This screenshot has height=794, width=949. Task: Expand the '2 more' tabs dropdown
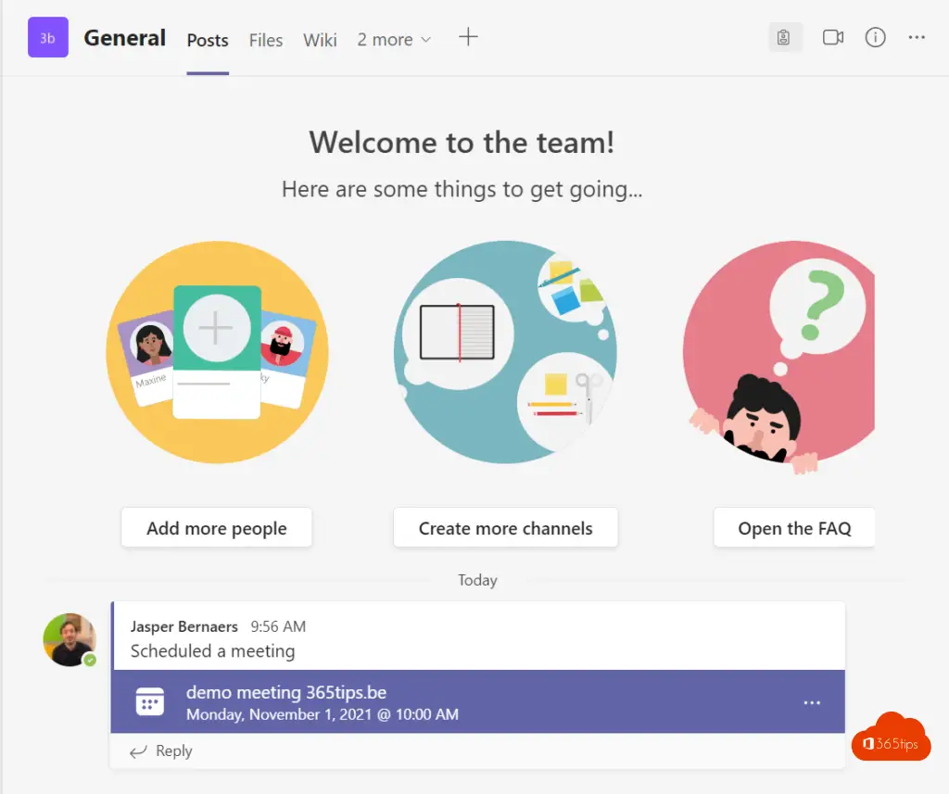pos(394,40)
